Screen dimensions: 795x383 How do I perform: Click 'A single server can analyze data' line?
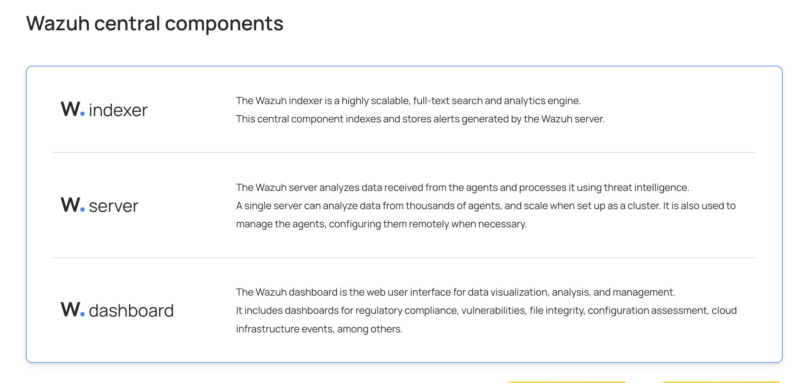point(486,206)
